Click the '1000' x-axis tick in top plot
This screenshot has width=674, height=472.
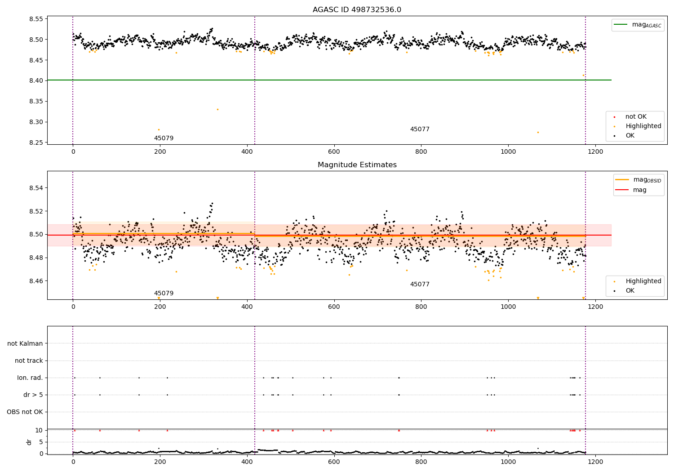pos(508,152)
